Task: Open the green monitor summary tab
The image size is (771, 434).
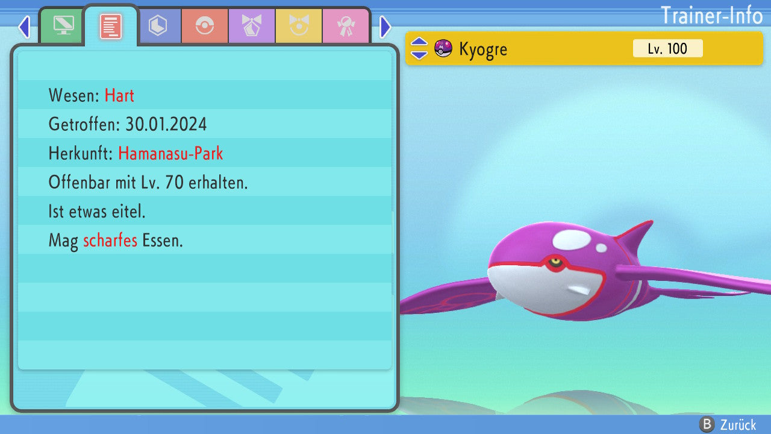Action: (x=63, y=26)
